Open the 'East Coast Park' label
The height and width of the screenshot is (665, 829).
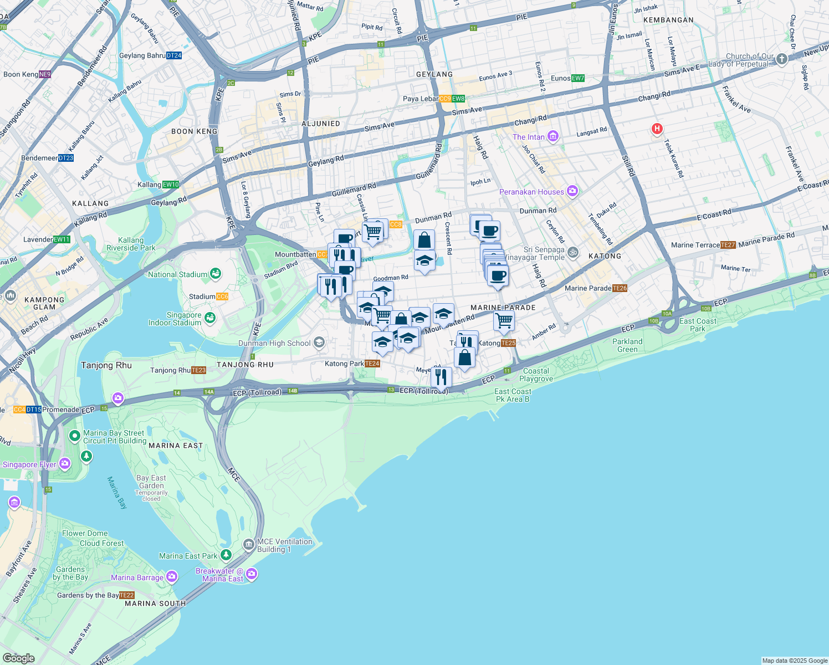click(698, 325)
